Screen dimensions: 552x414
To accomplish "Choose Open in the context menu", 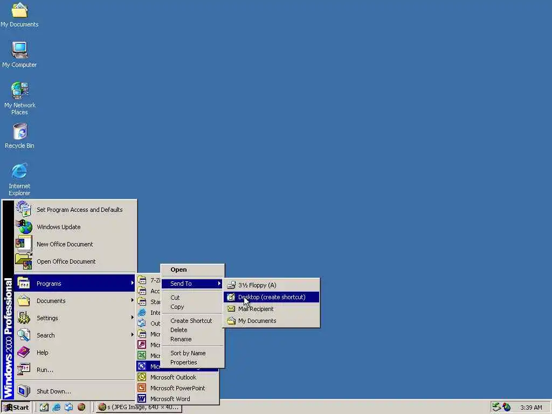I will click(192, 270).
